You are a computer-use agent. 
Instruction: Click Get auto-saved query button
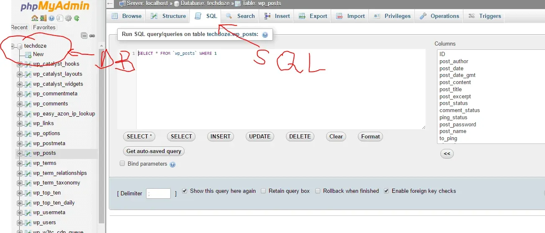point(154,151)
